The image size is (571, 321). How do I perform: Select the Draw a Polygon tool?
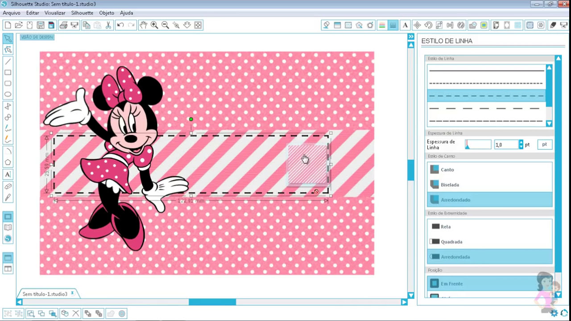pyautogui.click(x=8, y=162)
